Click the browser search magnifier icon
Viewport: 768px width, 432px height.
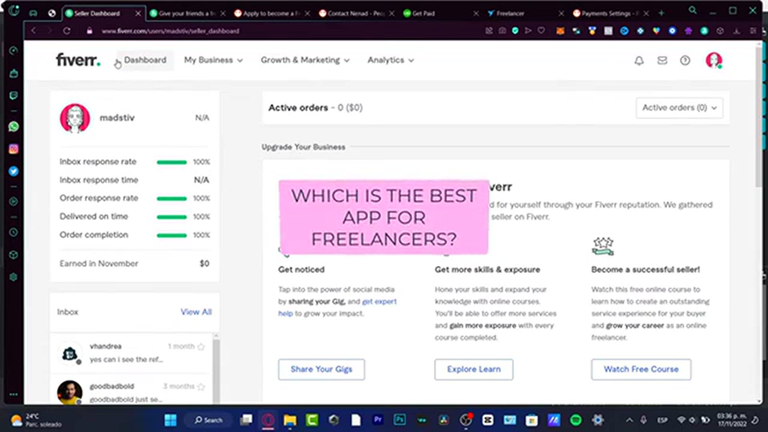tap(693, 11)
